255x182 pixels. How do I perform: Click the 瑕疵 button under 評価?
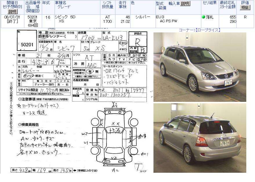pos(245,8)
